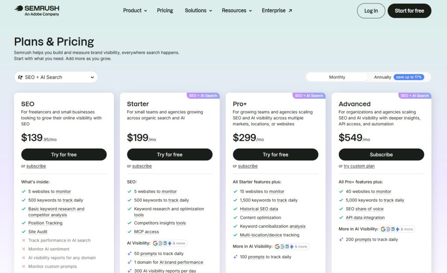Click 5,000 keywords to track daily
The width and height of the screenshot is (447, 273).
click(375, 200)
